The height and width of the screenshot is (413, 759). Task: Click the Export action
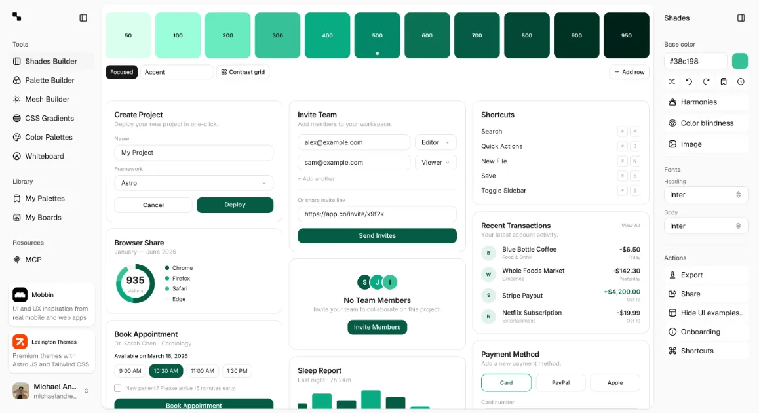(691, 275)
